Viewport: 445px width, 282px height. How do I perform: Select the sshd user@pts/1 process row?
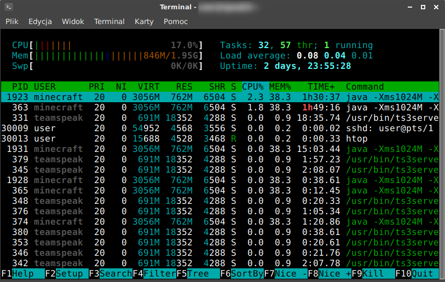point(219,128)
